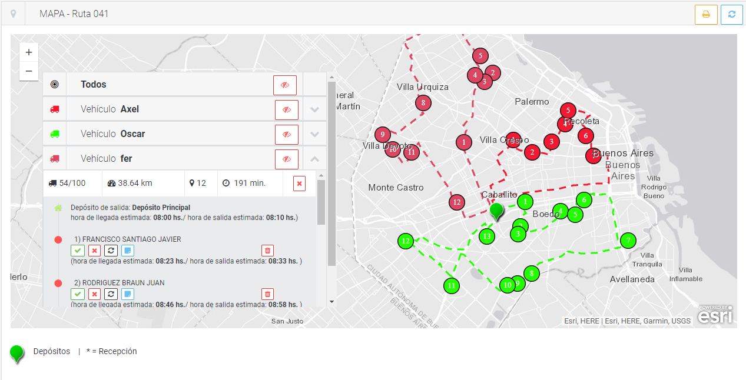Click the red X button beside 191 min.

click(299, 184)
